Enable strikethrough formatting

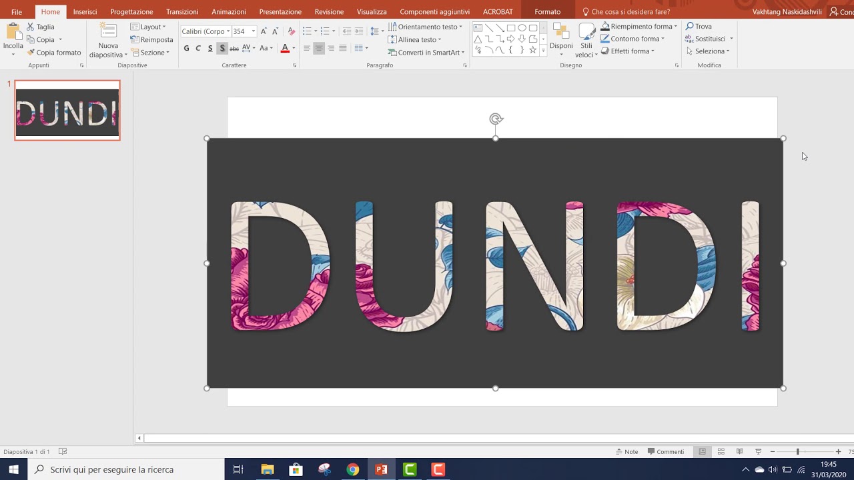tap(235, 48)
